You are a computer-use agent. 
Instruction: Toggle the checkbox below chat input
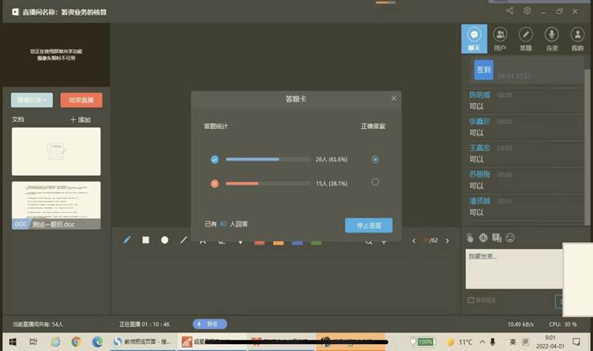click(471, 300)
